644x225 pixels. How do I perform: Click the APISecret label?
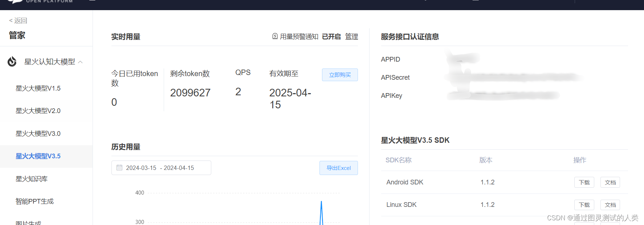click(x=395, y=78)
